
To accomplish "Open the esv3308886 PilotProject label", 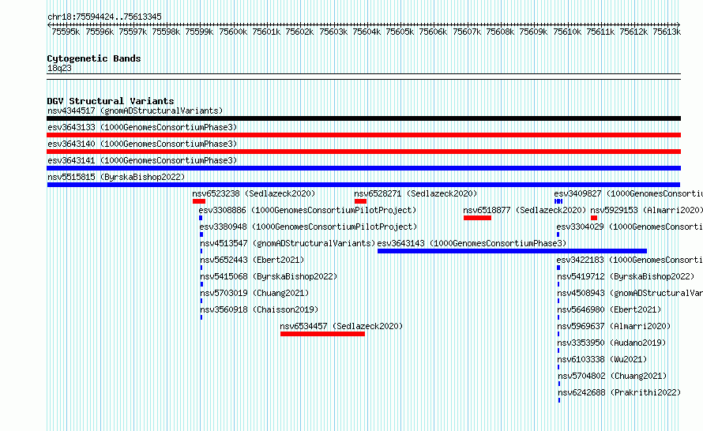I will tap(307, 210).
